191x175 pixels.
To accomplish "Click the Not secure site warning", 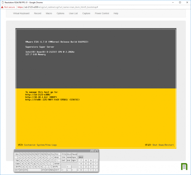I will coord(8,7).
